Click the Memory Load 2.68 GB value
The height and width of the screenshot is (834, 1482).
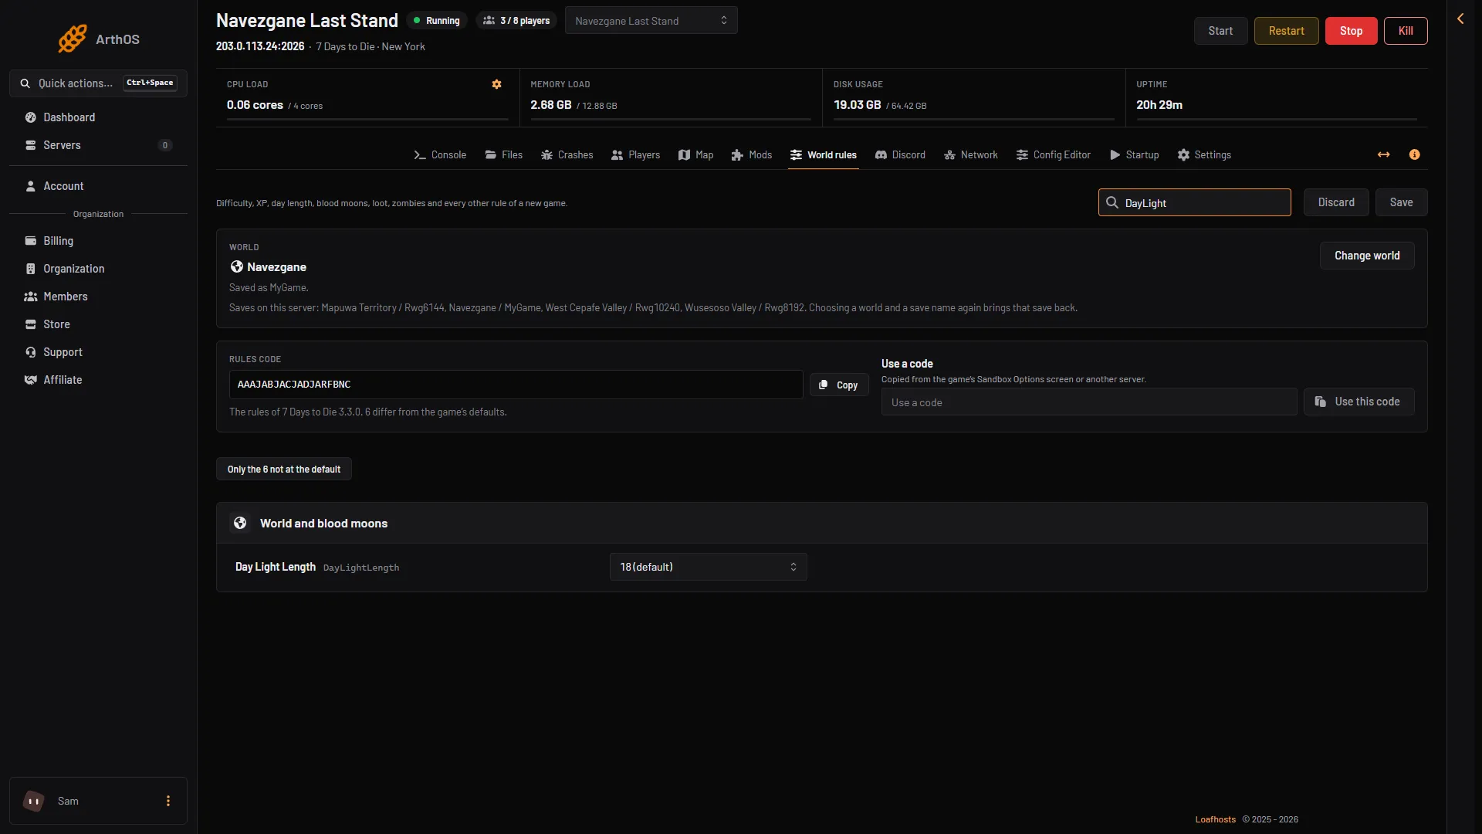coord(550,105)
